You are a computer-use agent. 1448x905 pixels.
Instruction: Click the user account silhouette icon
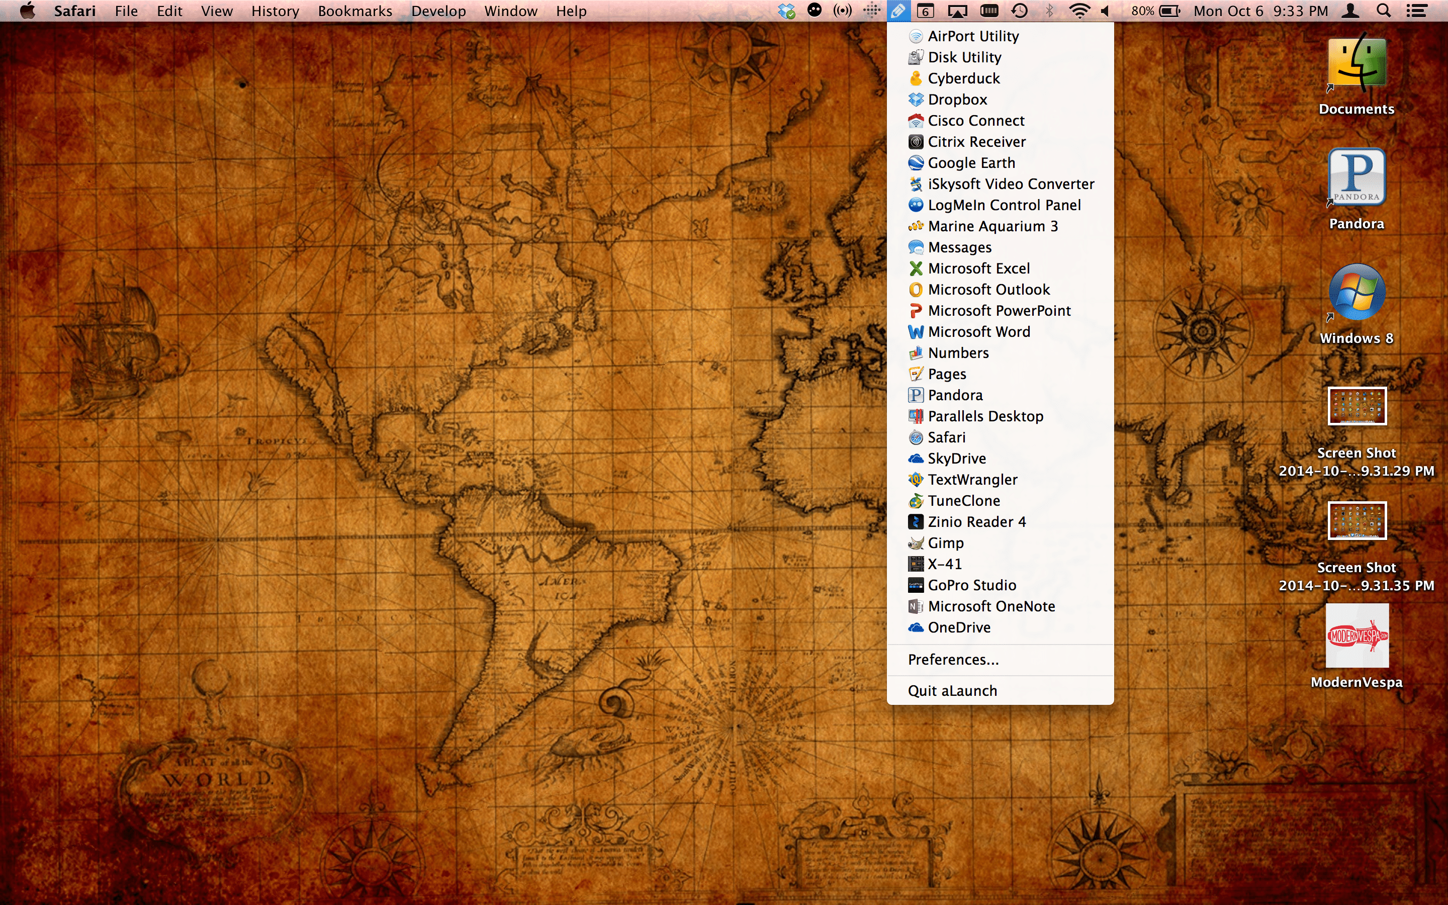pos(1350,11)
